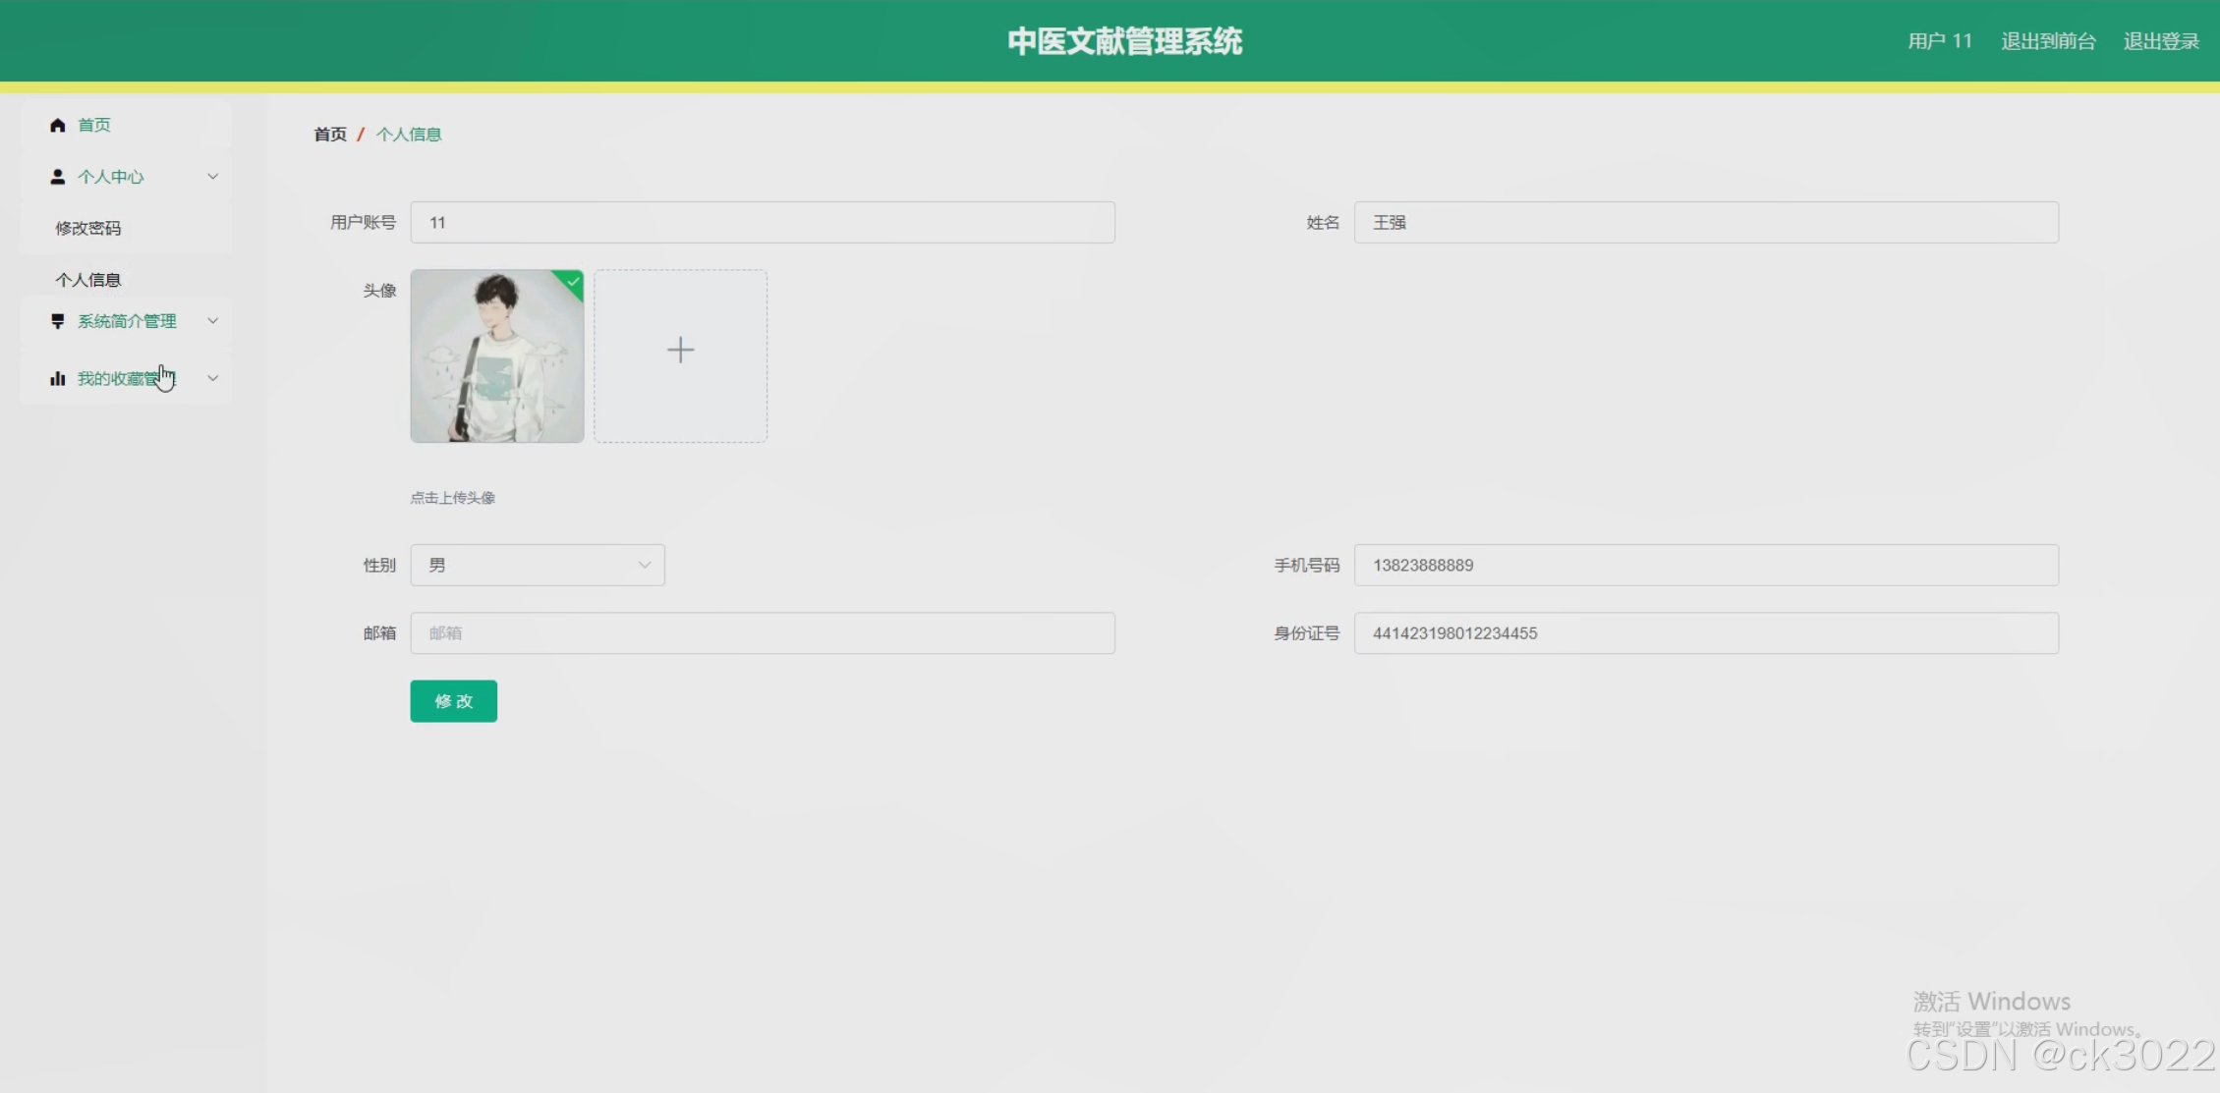Select the 个人信息 menu item
Screen dimensions: 2220x1093
88,280
